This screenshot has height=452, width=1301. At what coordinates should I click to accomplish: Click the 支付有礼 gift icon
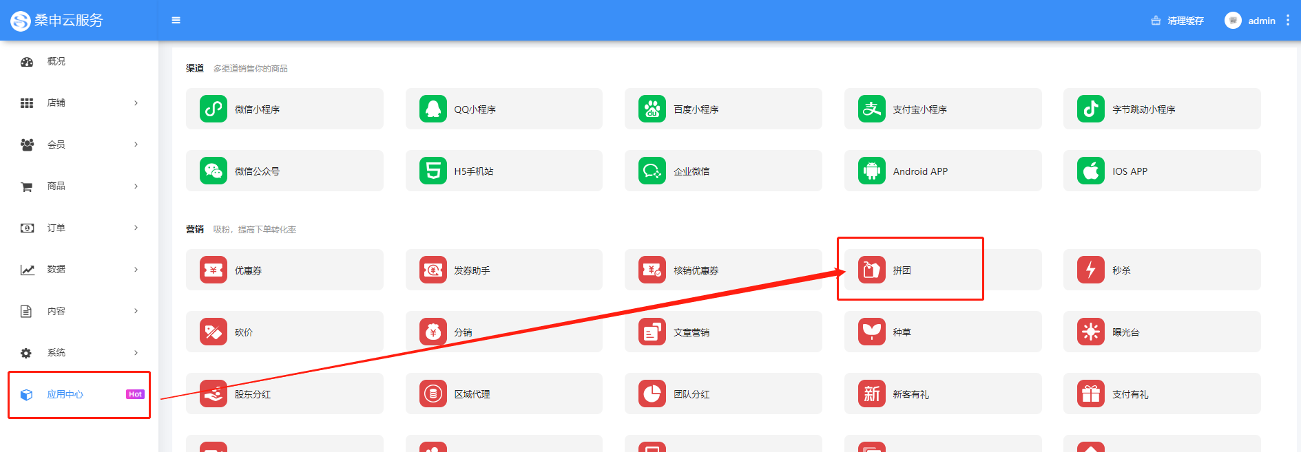pos(1091,394)
